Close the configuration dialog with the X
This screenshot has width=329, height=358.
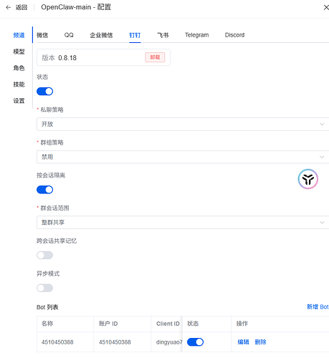pos(326,7)
